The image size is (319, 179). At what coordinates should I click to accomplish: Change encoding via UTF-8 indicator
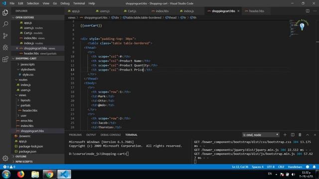[271, 167]
